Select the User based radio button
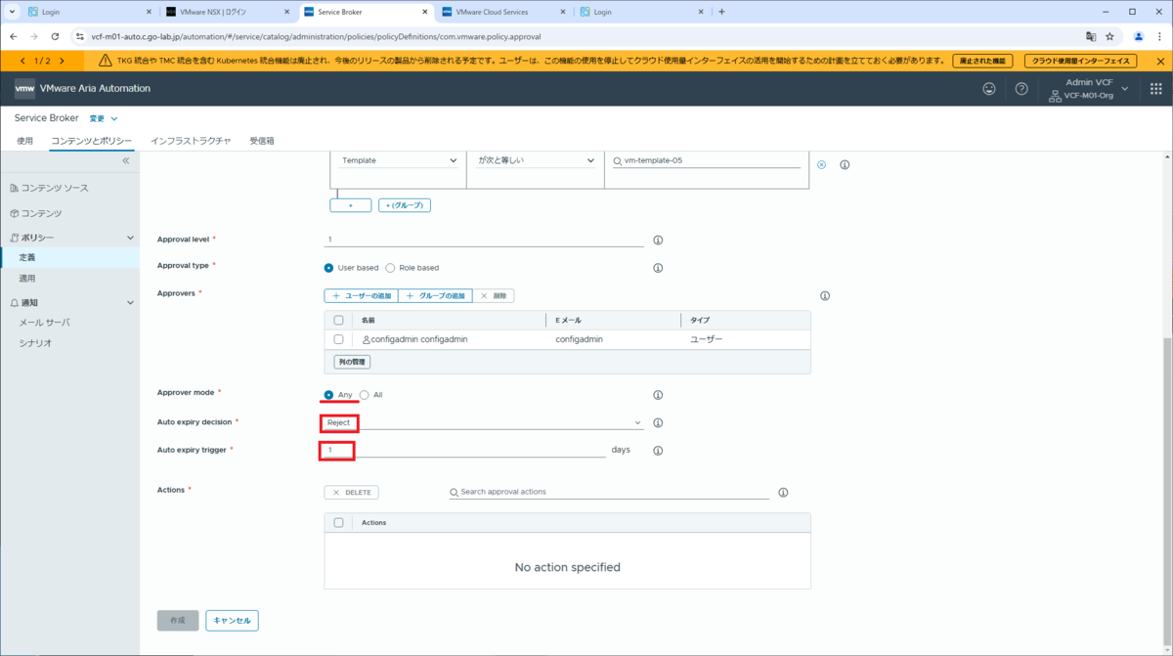Screen dimensions: 1173x656 pyautogui.click(x=328, y=268)
